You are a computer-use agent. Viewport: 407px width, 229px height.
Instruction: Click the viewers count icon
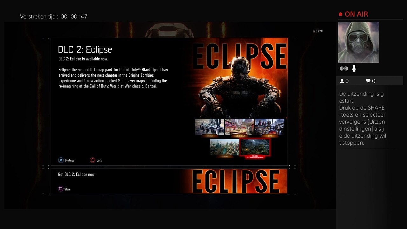coord(342,81)
